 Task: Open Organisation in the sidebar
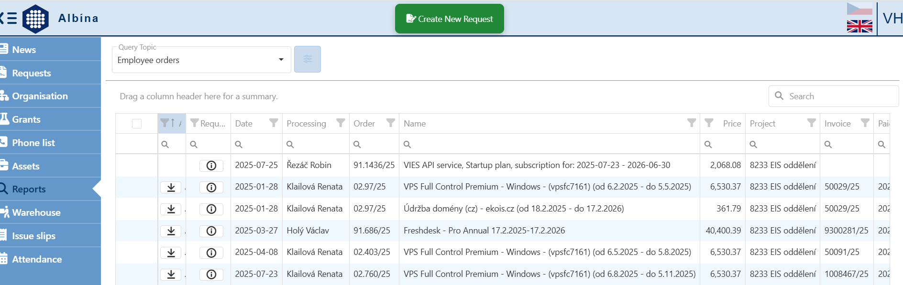(50, 96)
